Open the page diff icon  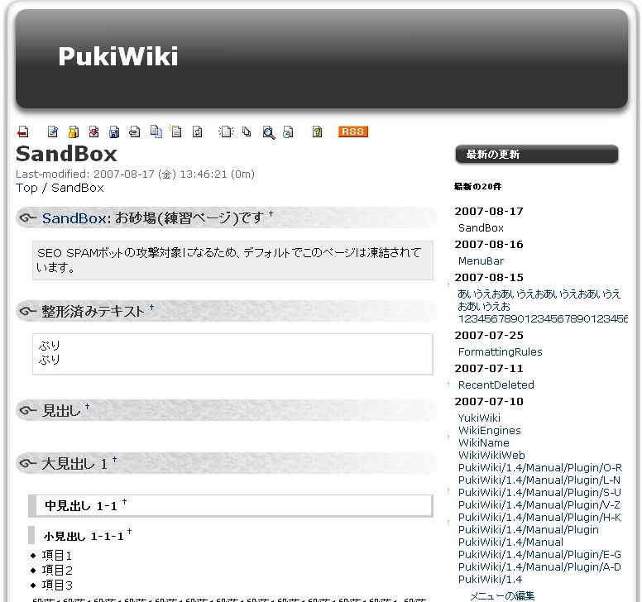click(93, 132)
